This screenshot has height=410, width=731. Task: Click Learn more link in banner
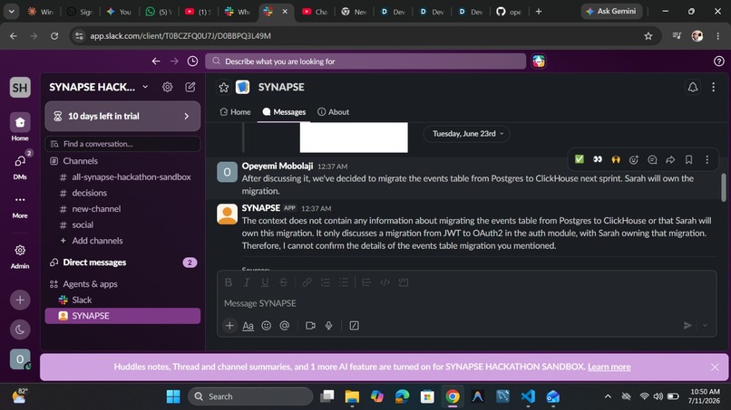(x=609, y=367)
